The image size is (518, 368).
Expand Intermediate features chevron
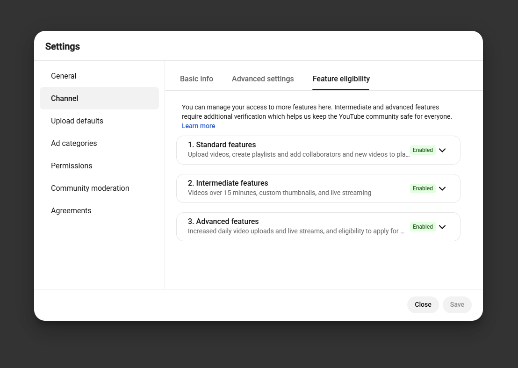pyautogui.click(x=442, y=188)
